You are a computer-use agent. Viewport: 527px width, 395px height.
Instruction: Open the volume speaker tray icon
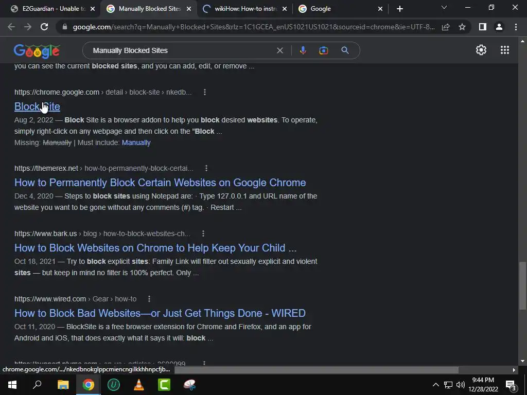(461, 385)
